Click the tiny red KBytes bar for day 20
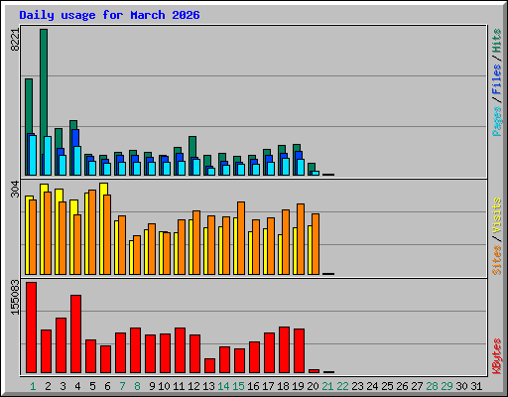Screen dimensions: 508x397 pos(314,371)
